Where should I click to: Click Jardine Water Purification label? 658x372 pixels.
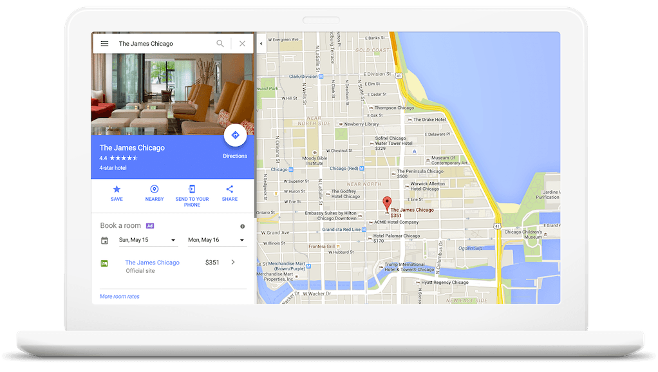click(548, 194)
